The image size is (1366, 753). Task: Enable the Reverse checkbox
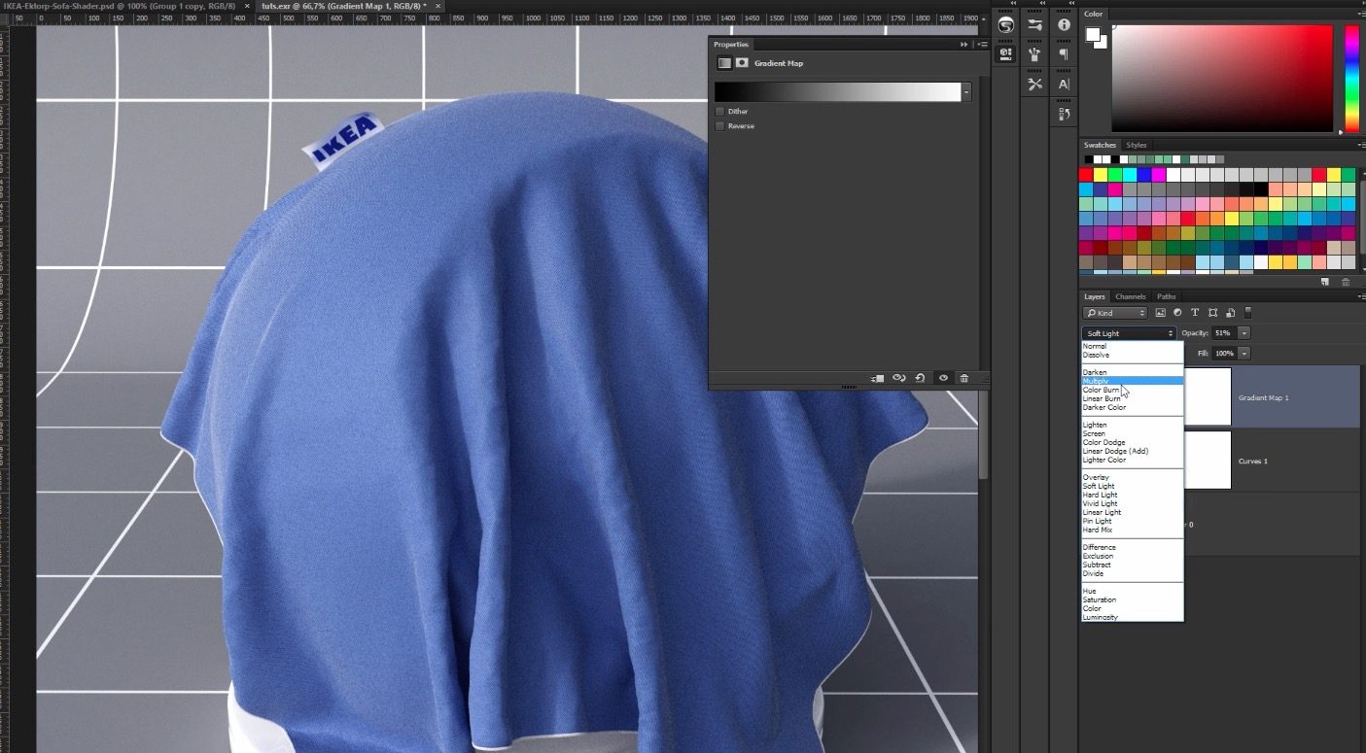[x=719, y=126]
